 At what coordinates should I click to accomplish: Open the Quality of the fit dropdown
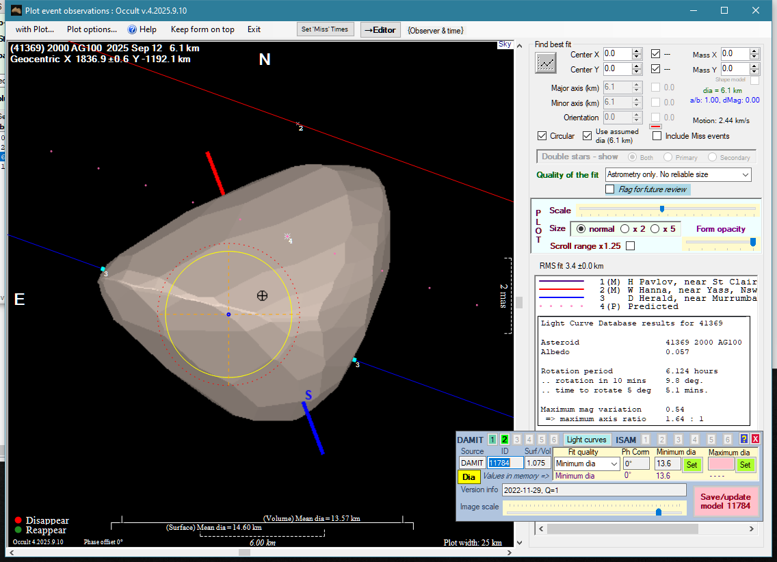745,175
